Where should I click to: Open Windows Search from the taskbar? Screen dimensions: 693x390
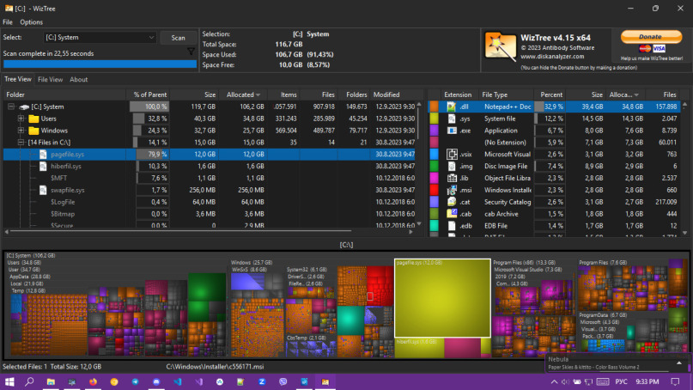(29, 381)
